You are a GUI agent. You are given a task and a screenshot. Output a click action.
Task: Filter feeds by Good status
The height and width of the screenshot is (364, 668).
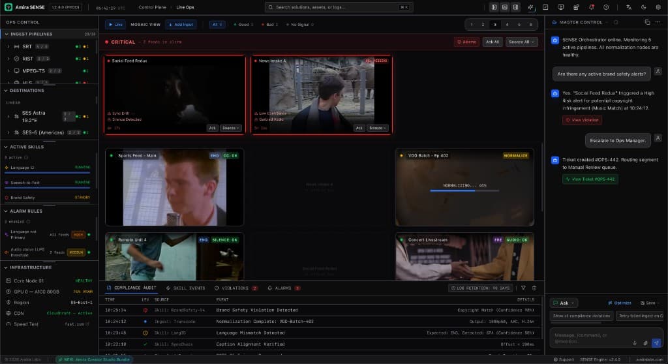[x=243, y=25]
